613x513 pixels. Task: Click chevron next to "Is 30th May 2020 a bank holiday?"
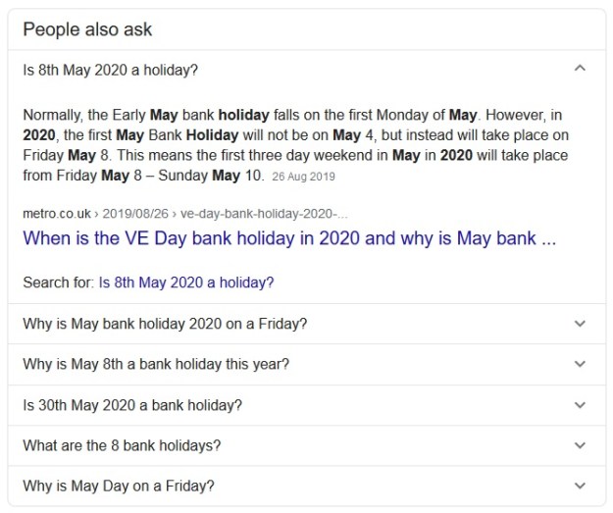click(580, 405)
